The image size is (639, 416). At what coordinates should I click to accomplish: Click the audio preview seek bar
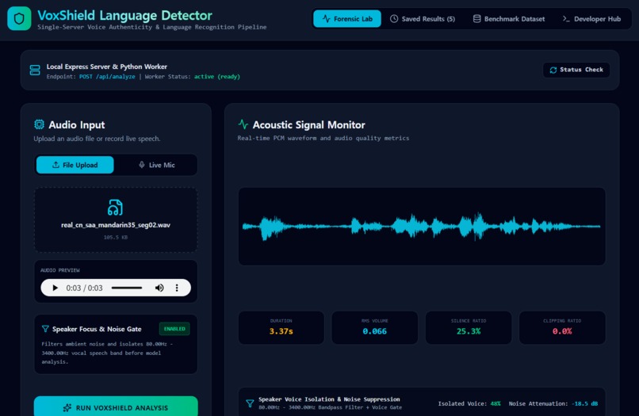coord(127,288)
